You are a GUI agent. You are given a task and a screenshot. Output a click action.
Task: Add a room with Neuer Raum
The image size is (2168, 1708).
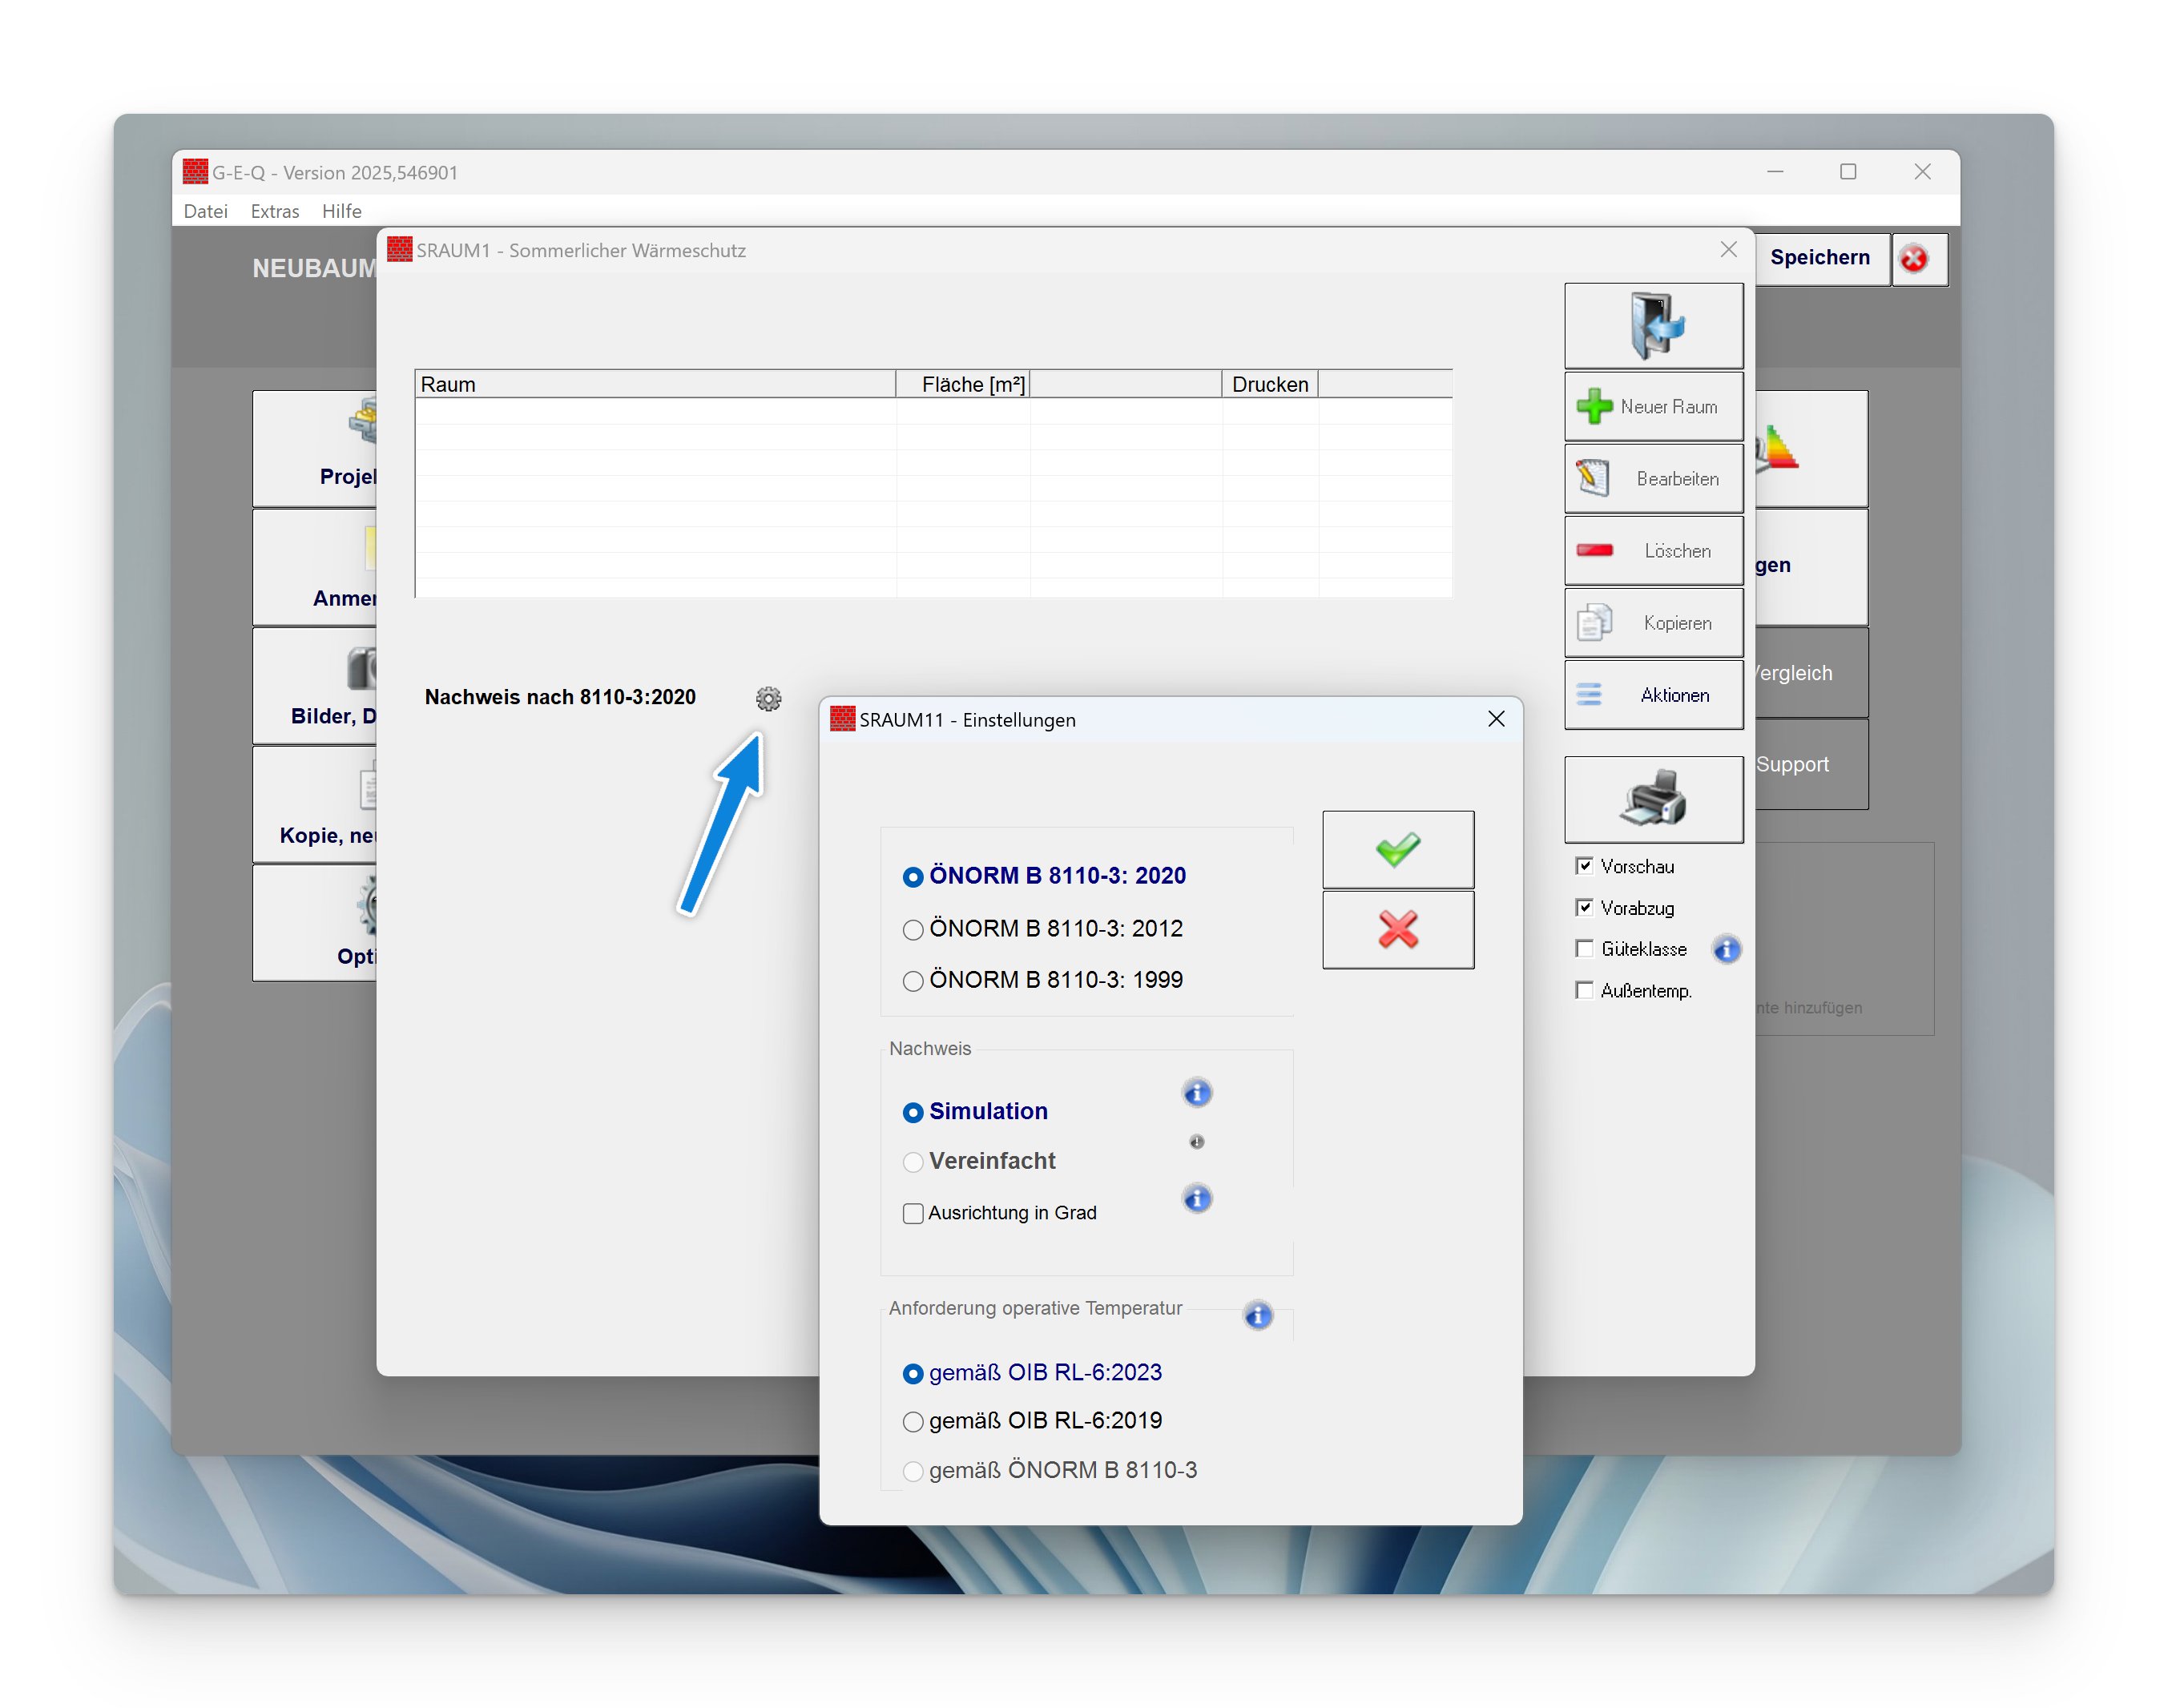pos(1652,406)
